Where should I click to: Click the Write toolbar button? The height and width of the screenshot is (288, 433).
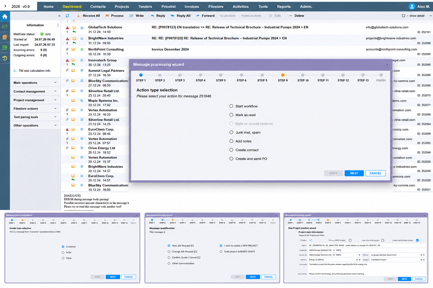pos(136,16)
